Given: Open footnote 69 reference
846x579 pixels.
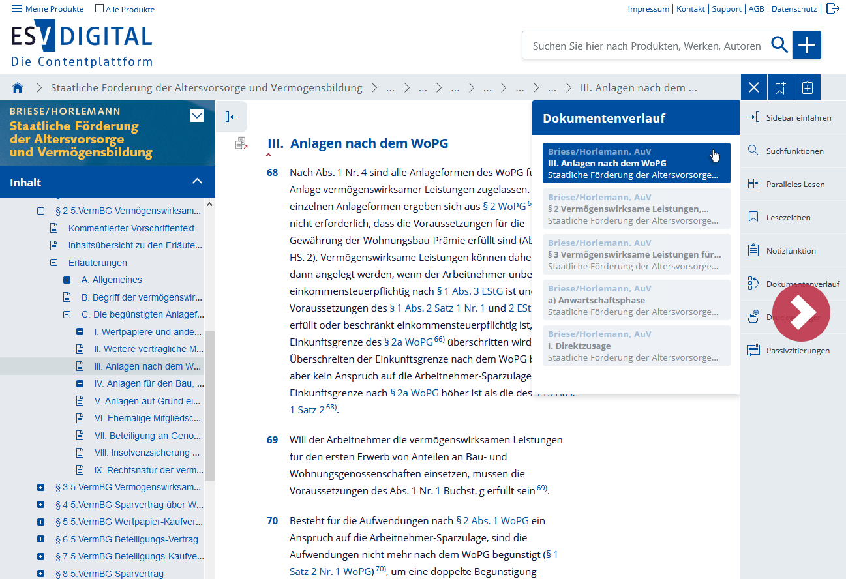Looking at the screenshot, I should click(x=541, y=488).
